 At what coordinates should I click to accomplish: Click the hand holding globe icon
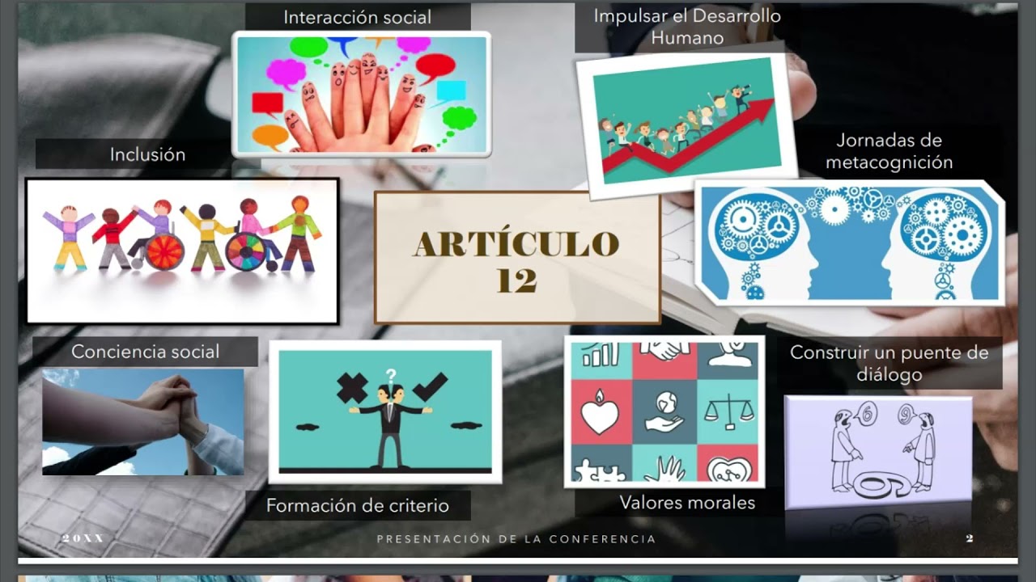(x=664, y=414)
